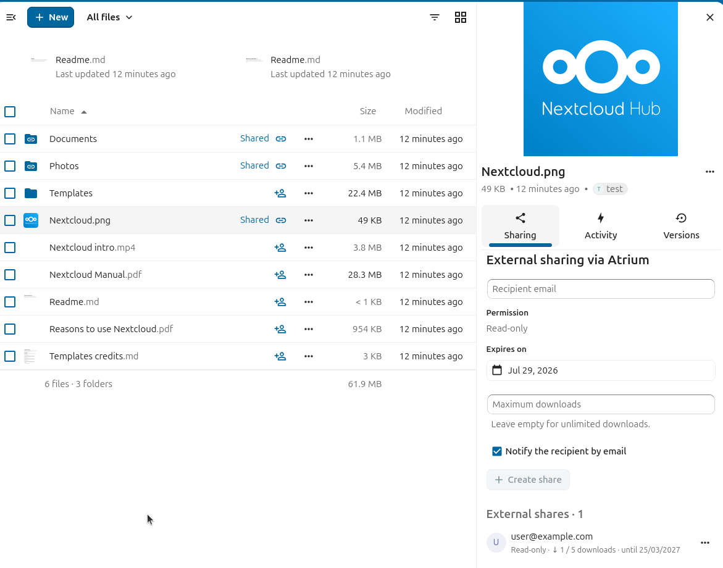
Task: Focus the Recipient email field
Action: pyautogui.click(x=600, y=288)
